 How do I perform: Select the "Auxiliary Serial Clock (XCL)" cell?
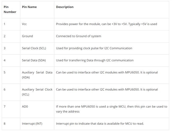coord(37,92)
